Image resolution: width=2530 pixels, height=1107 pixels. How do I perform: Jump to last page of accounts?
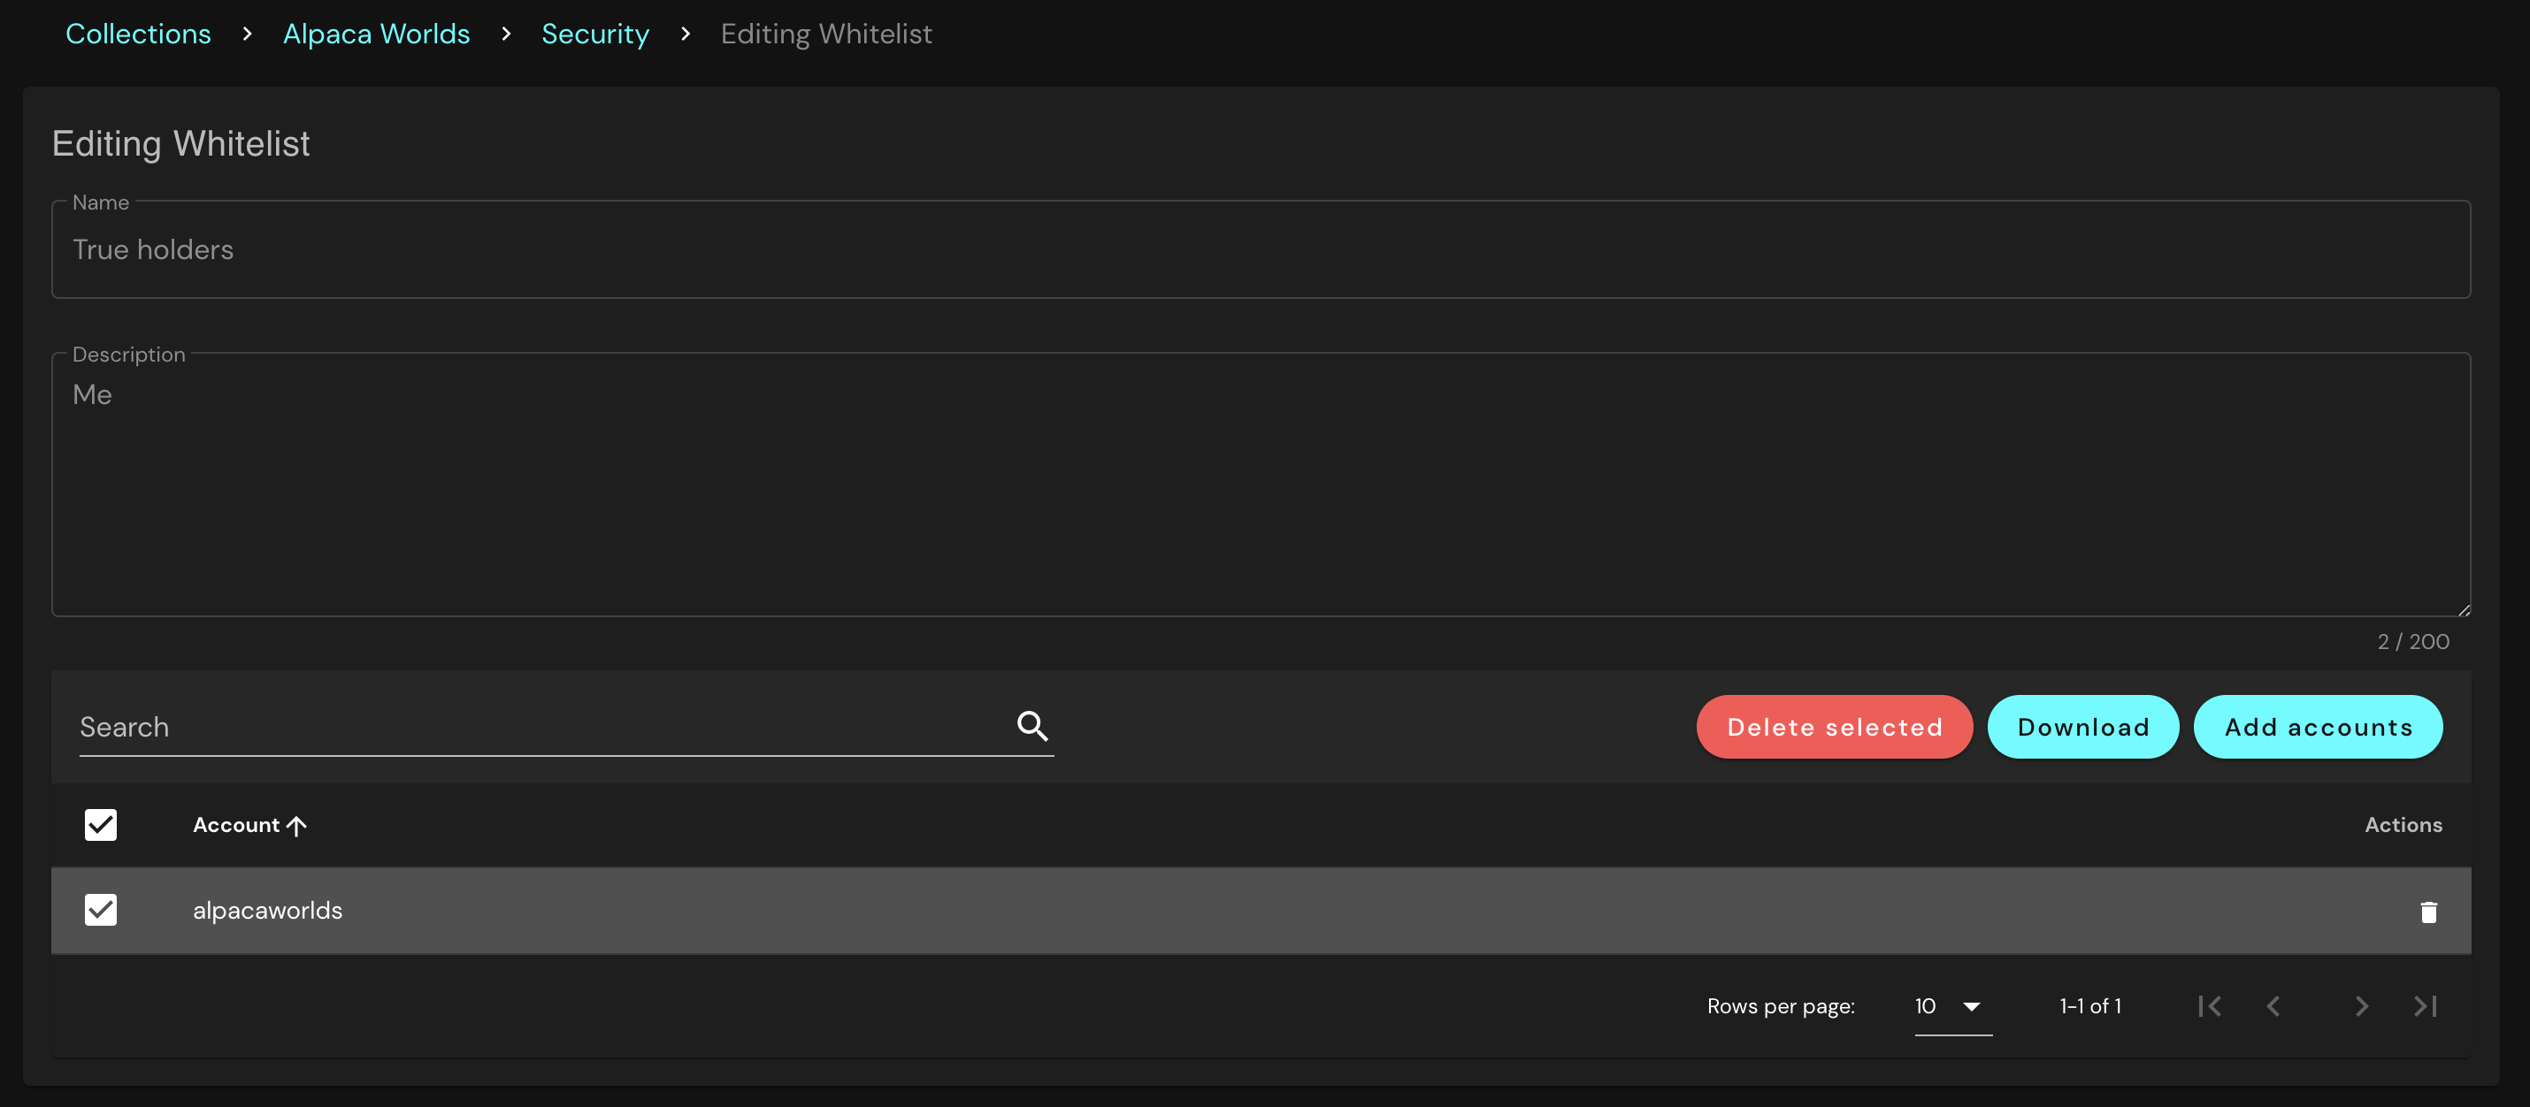coord(2425,1006)
